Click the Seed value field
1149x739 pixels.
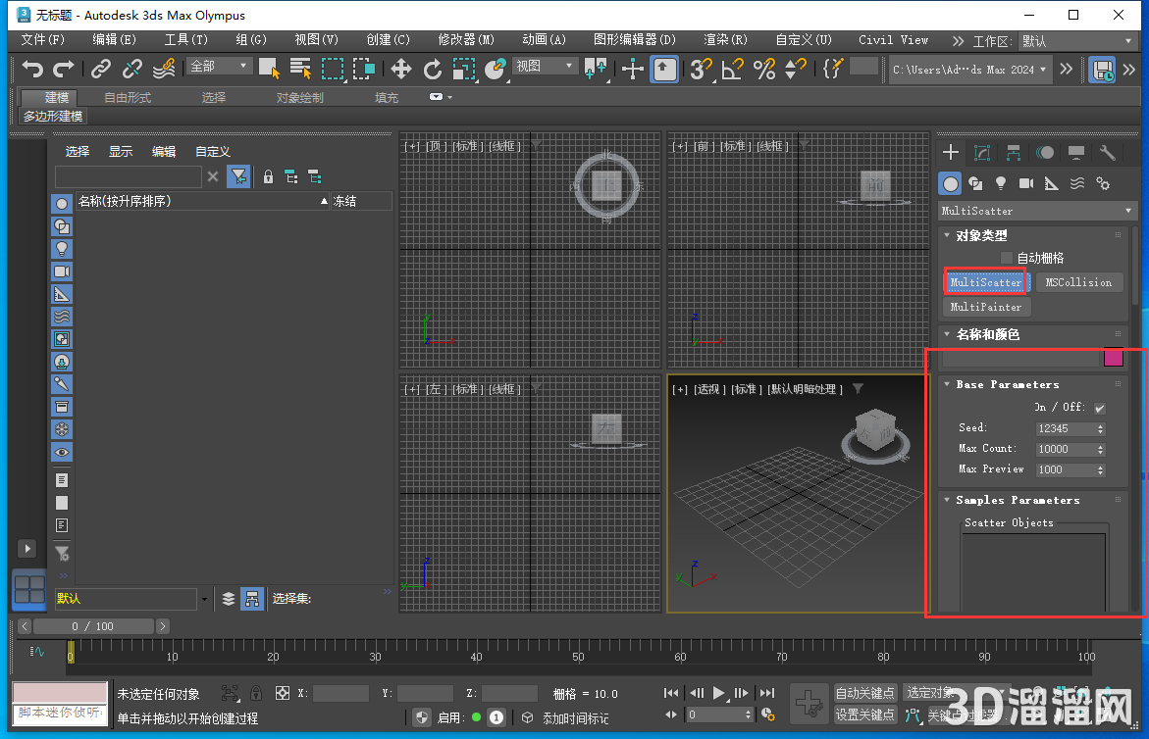tap(1064, 428)
